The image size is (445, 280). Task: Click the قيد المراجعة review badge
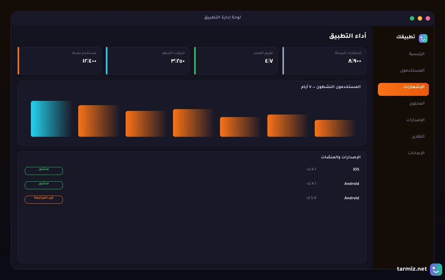[44, 200]
